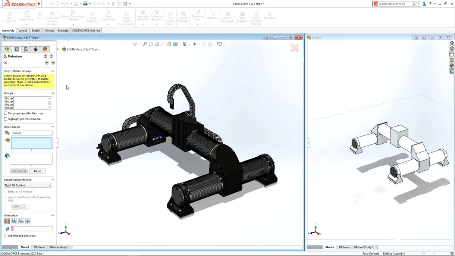The height and width of the screenshot is (256, 455).
Task: Open Motion Study 1 tab in Preview window
Action: 364,247
